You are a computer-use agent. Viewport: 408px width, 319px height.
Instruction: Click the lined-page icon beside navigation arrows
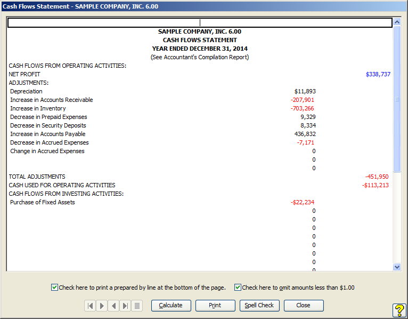point(137,306)
